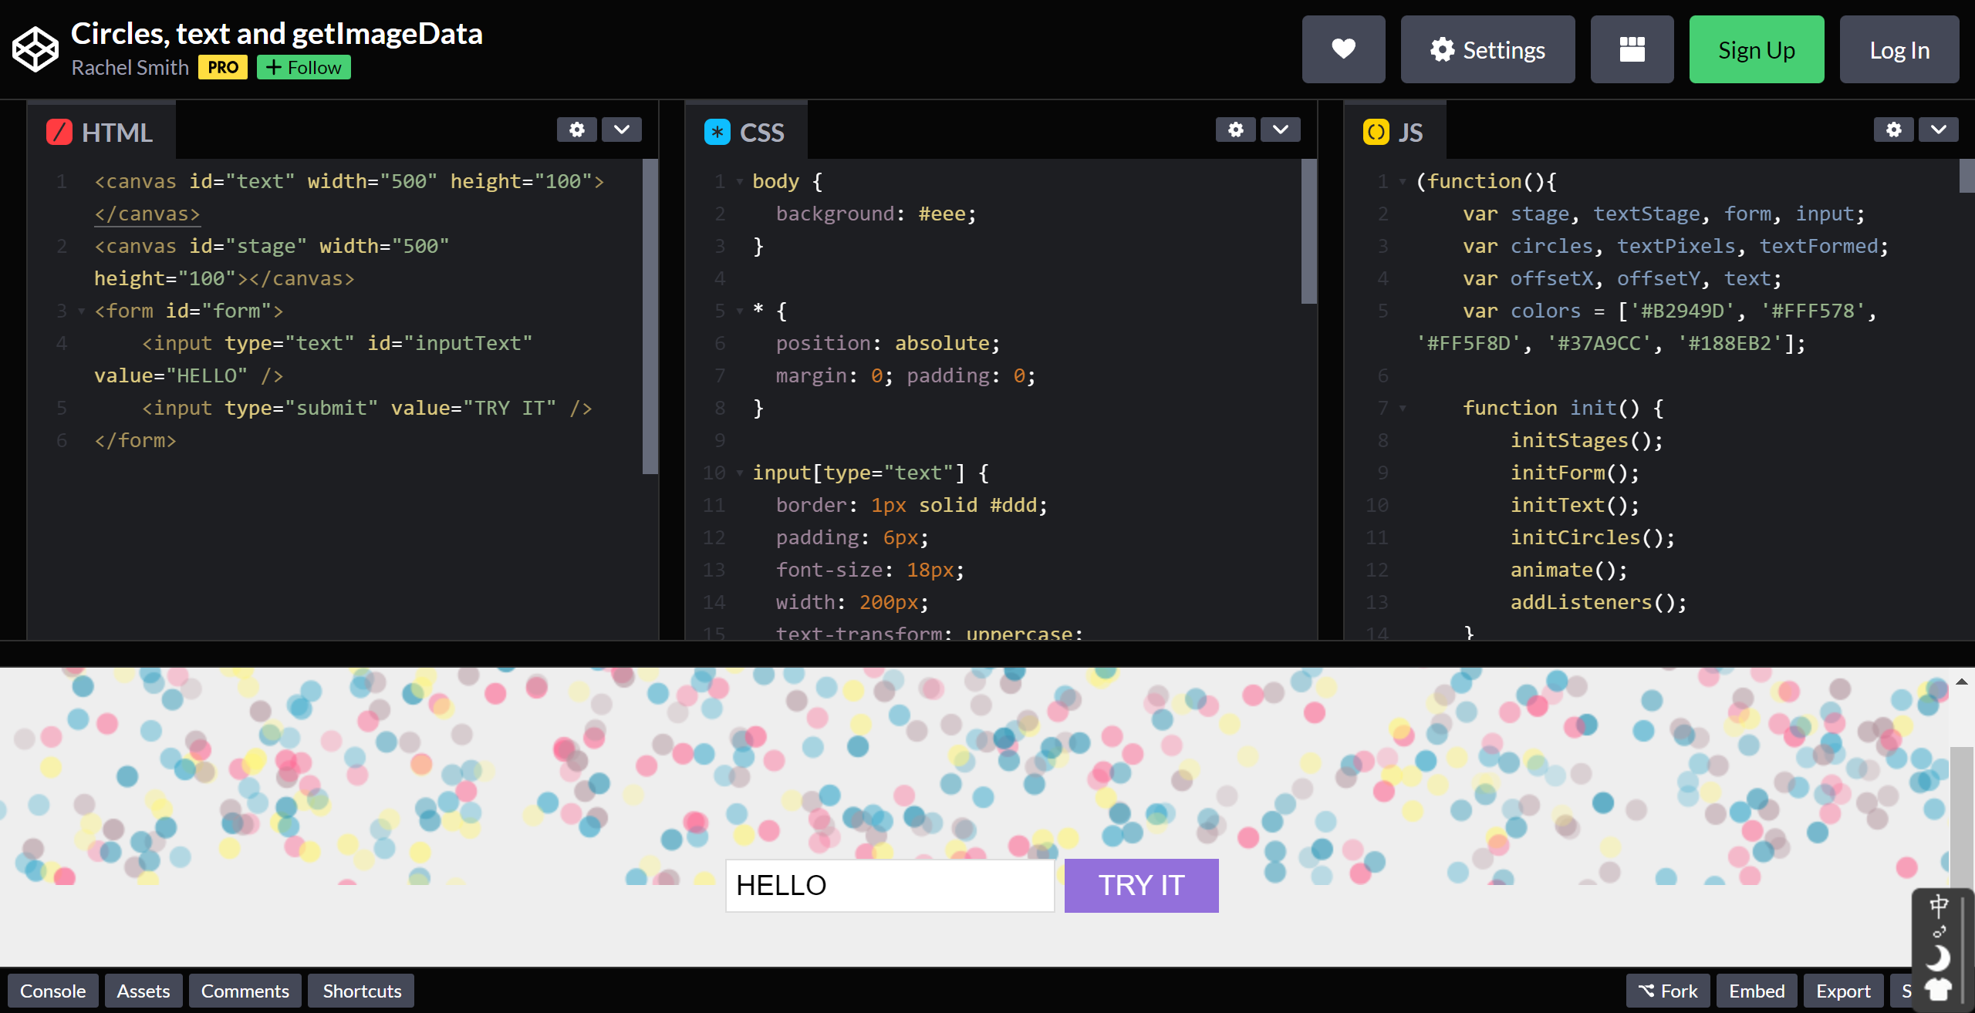Open the Comments panel
Image resolution: width=1975 pixels, height=1013 pixels.
pyautogui.click(x=245, y=991)
